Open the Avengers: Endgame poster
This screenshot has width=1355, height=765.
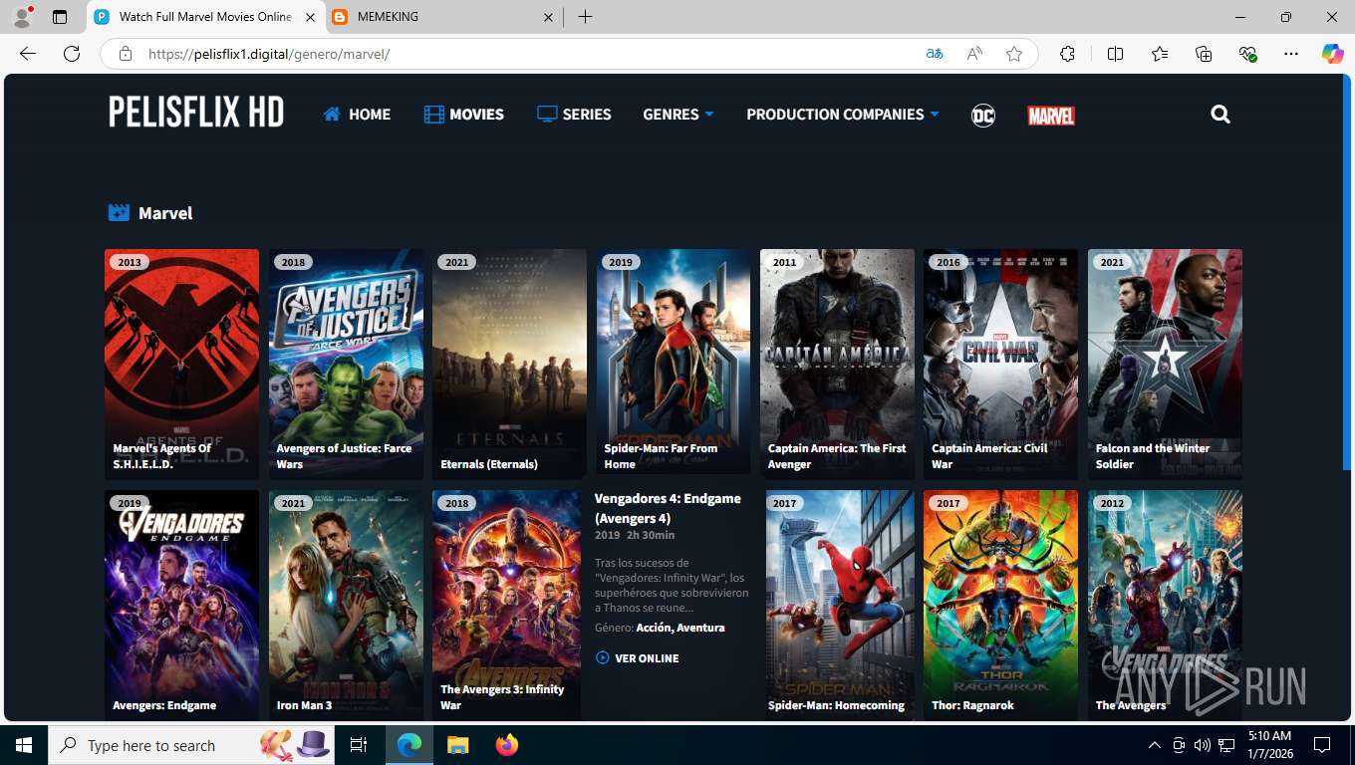[181, 605]
